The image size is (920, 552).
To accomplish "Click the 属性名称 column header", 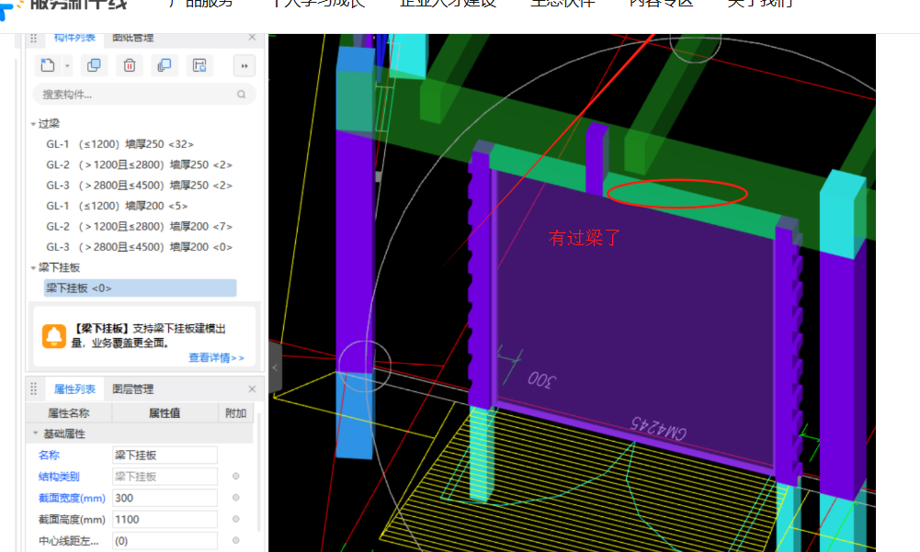I will (69, 413).
